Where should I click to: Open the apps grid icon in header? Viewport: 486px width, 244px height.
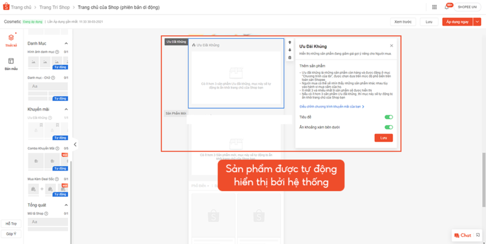434,7
